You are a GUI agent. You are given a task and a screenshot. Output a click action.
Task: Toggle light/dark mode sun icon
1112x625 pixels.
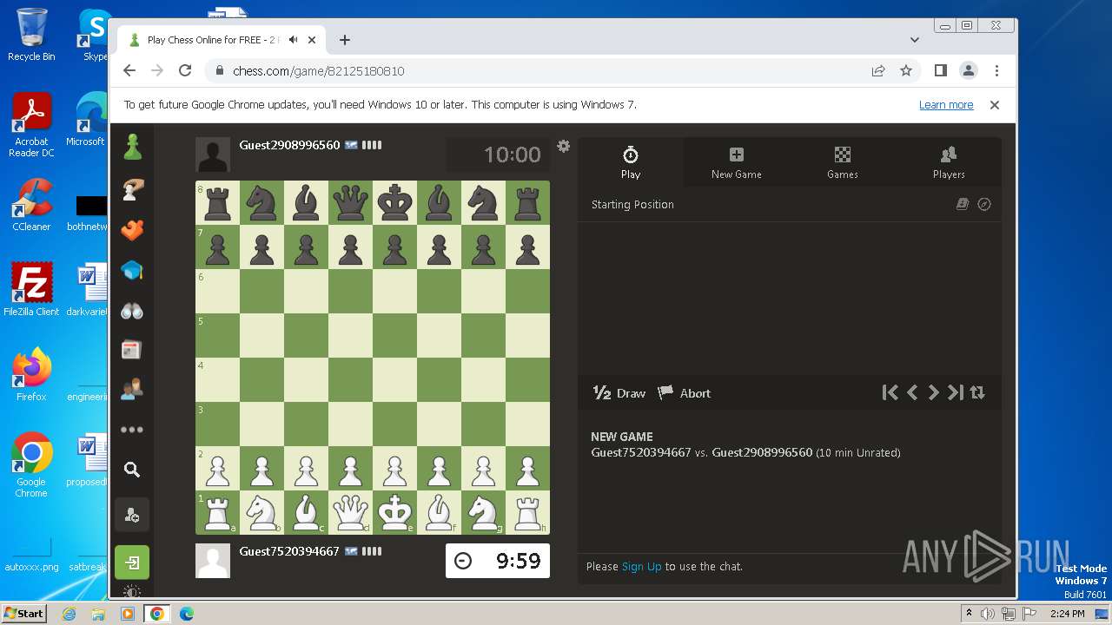tap(132, 592)
